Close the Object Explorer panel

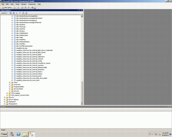point(82,10)
